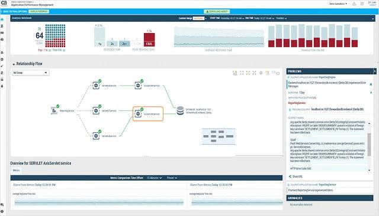379x216 pixels.
Task: Switch to the Metrics tab
Action: coord(16,170)
